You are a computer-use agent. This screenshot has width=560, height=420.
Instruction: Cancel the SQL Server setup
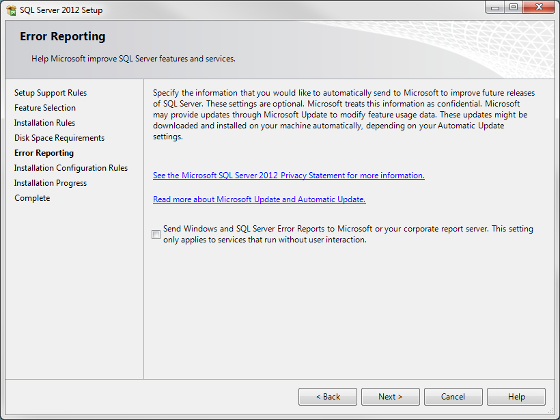(453, 397)
